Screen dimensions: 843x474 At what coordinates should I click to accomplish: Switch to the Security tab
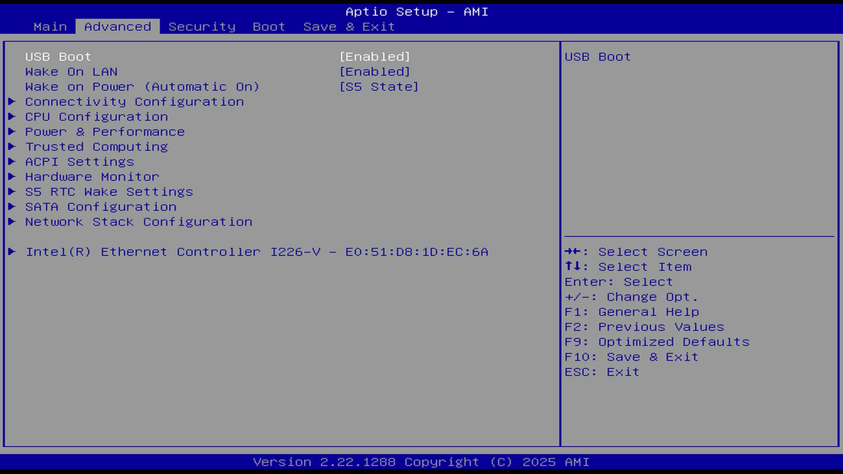202,27
